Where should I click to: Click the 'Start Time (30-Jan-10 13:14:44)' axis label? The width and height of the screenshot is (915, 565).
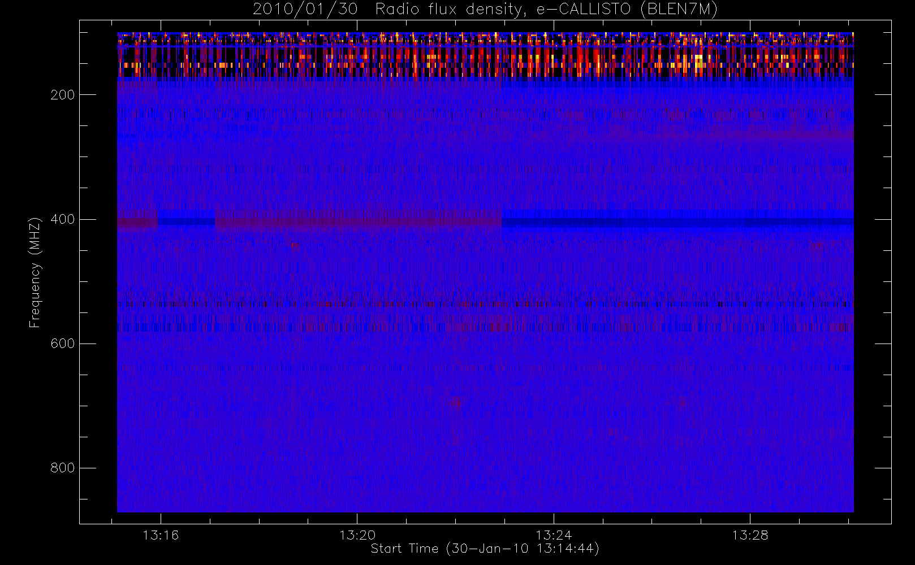coord(485,549)
